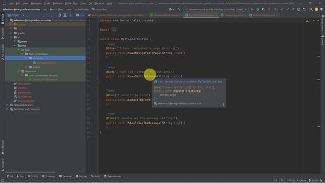Push commits with the Git green arrow
325x183 pixels.
tap(293, 9)
